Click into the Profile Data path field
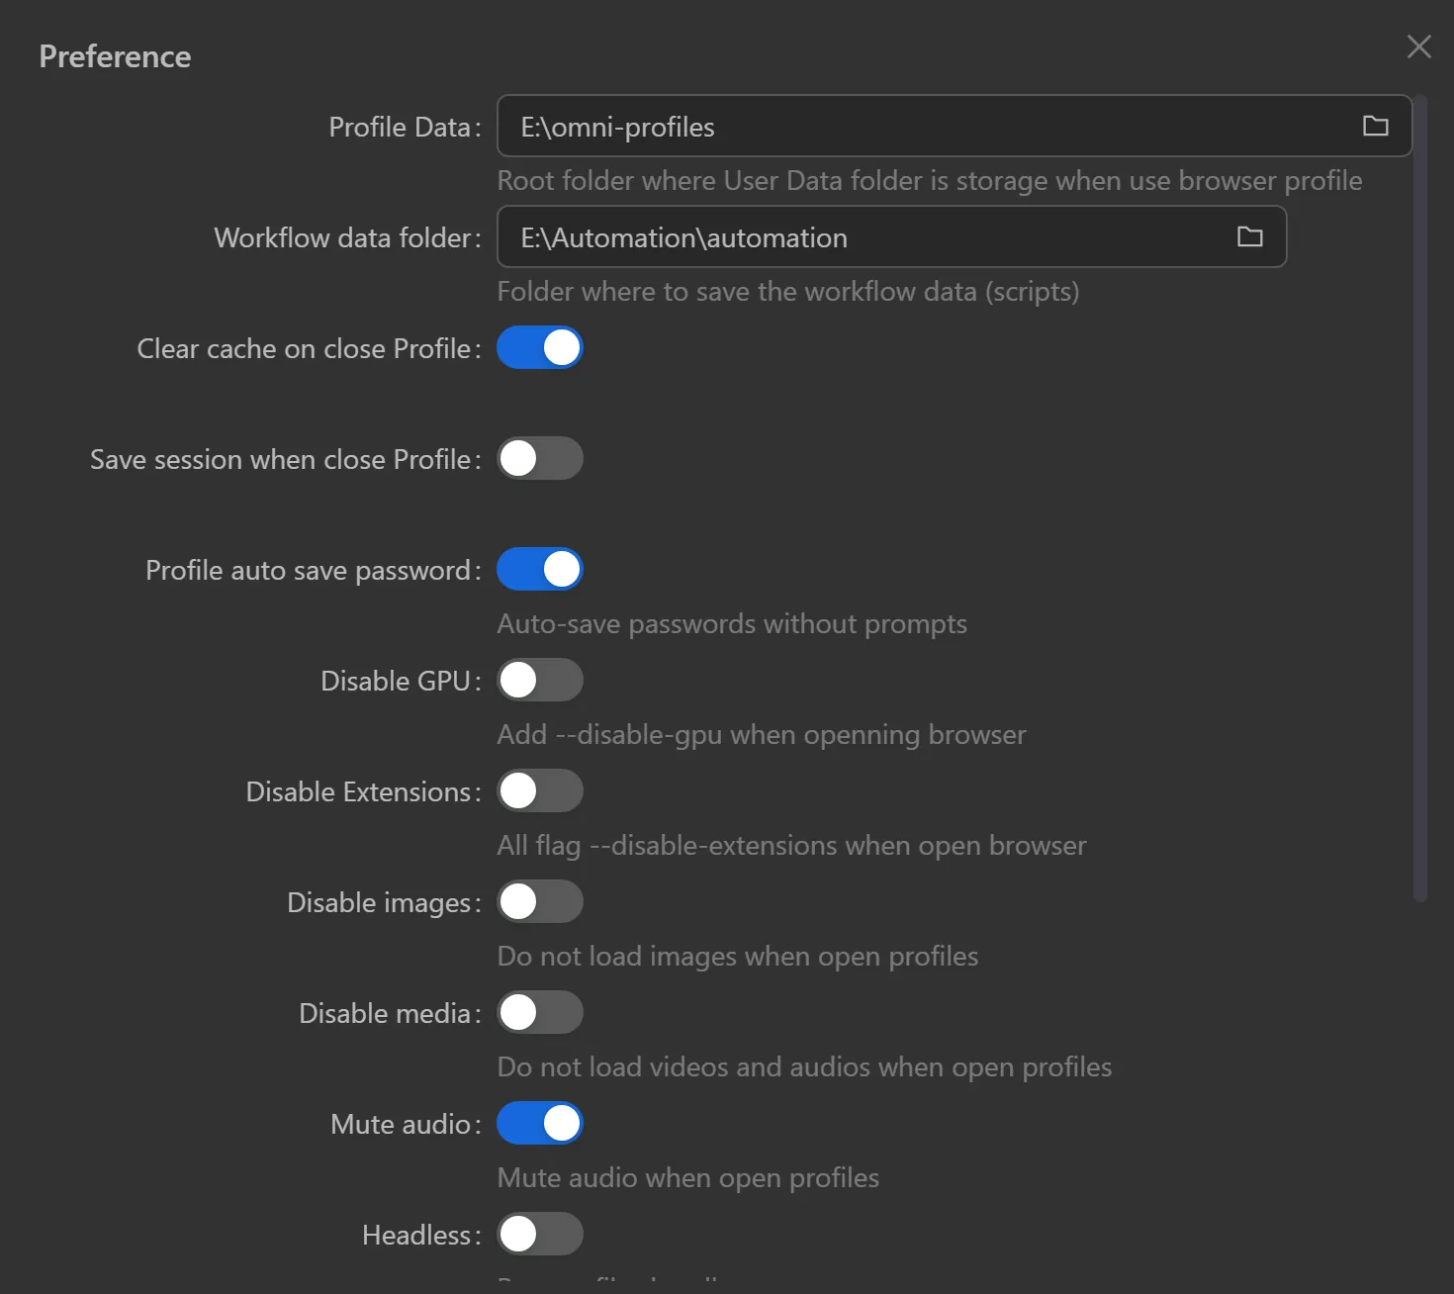The image size is (1454, 1294). click(x=920, y=127)
